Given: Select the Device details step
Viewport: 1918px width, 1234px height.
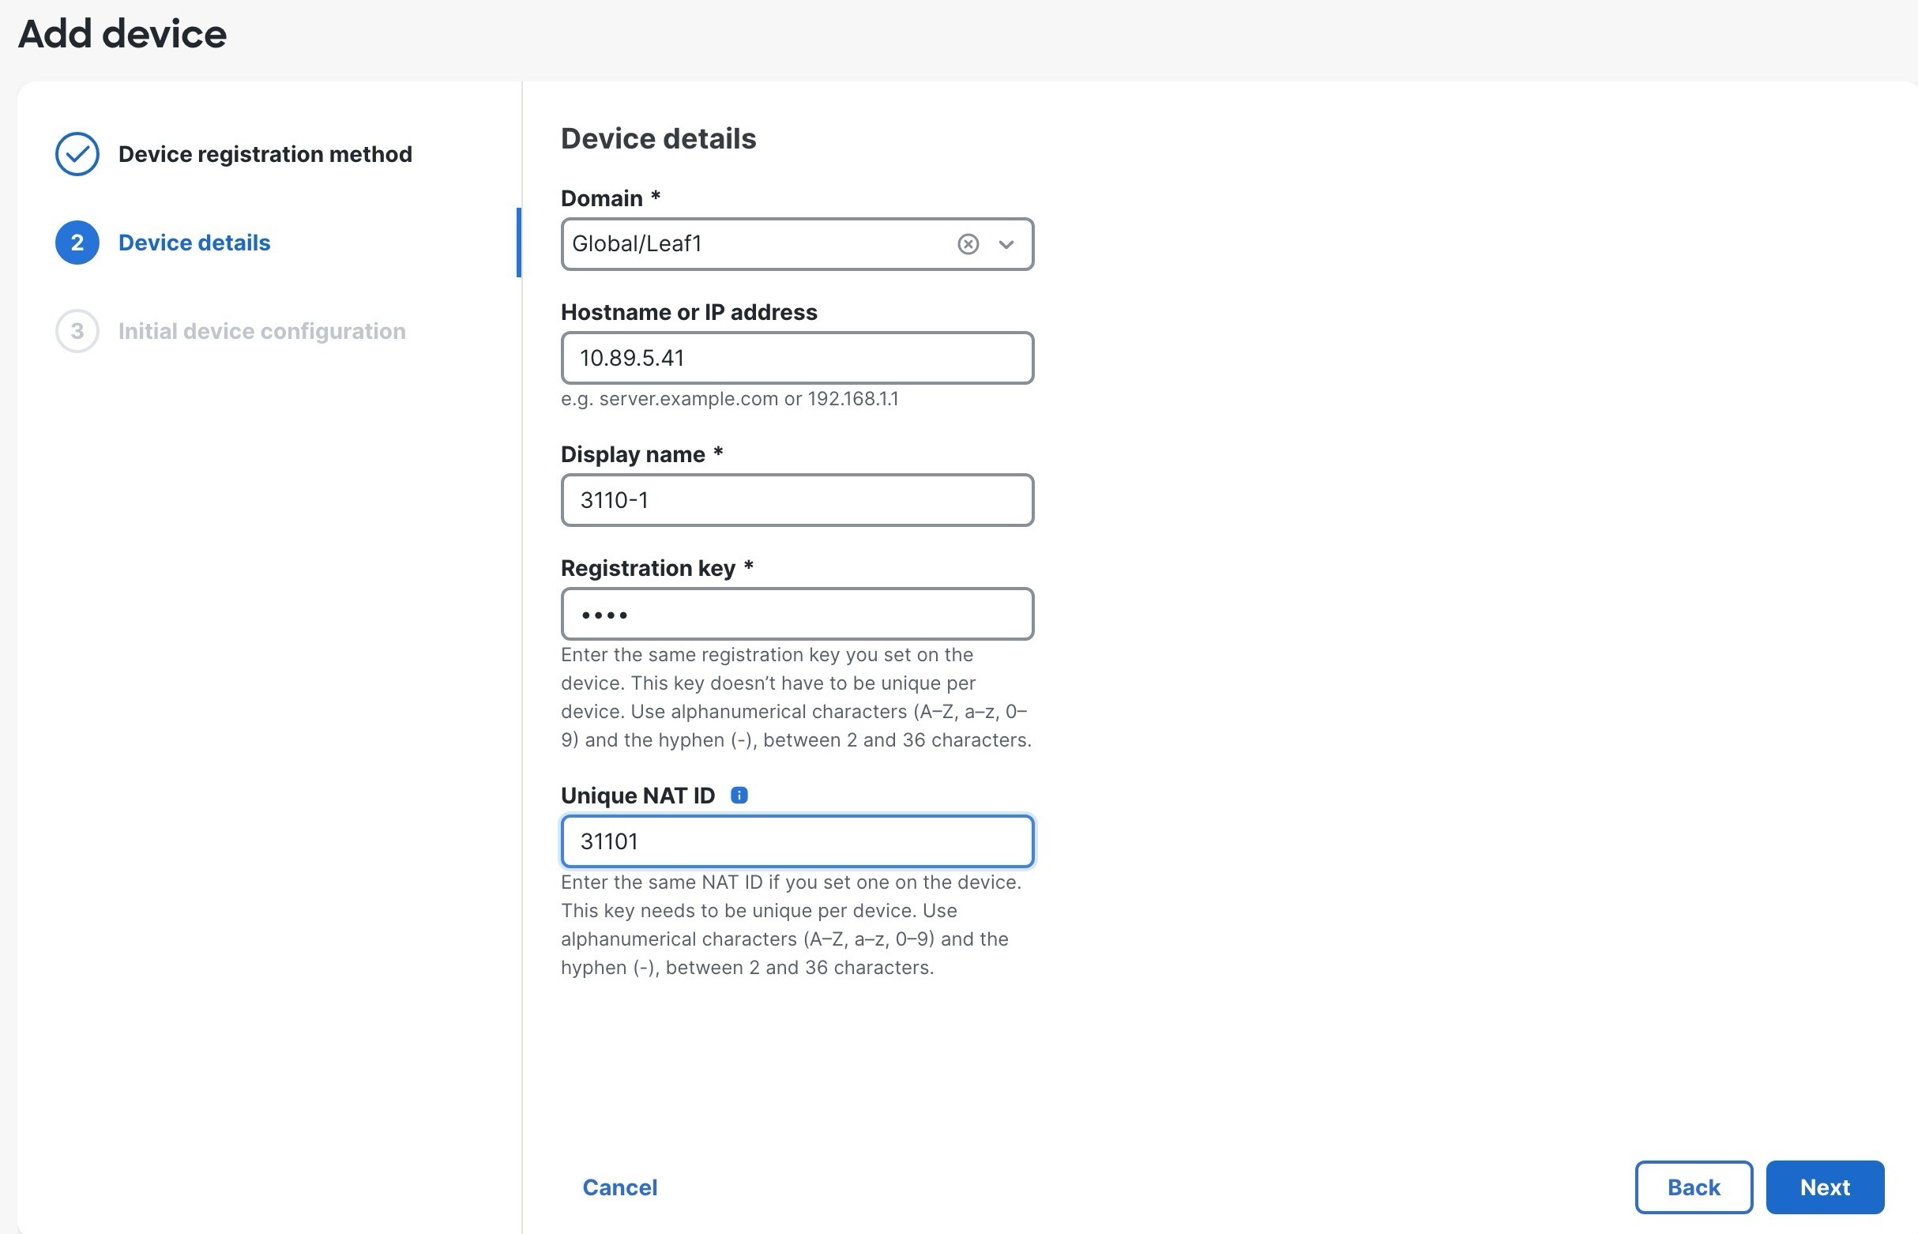Looking at the screenshot, I should 194,243.
